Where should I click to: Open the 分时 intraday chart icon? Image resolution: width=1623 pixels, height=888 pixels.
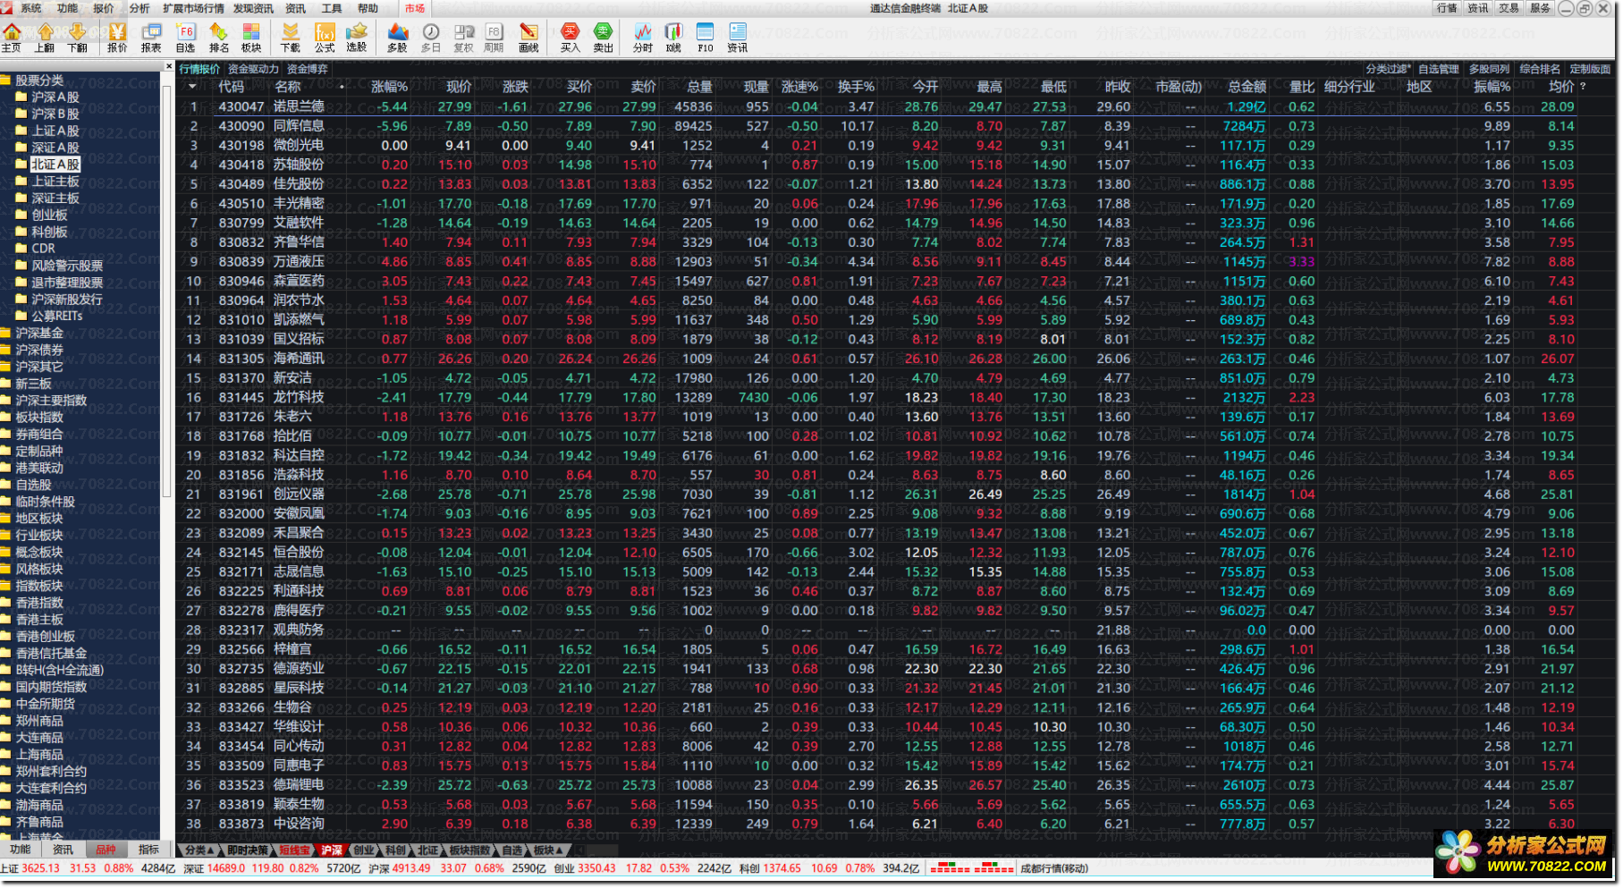tap(643, 37)
